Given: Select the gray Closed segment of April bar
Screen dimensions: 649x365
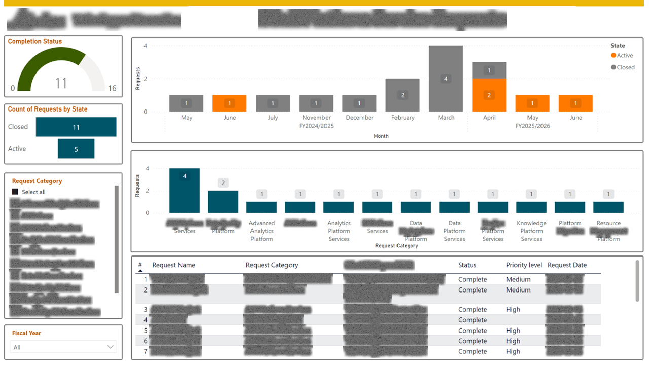Looking at the screenshot, I should click(489, 70).
